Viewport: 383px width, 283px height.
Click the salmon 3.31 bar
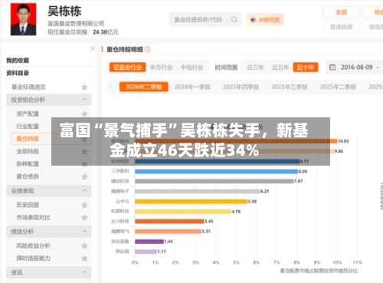point(169,232)
